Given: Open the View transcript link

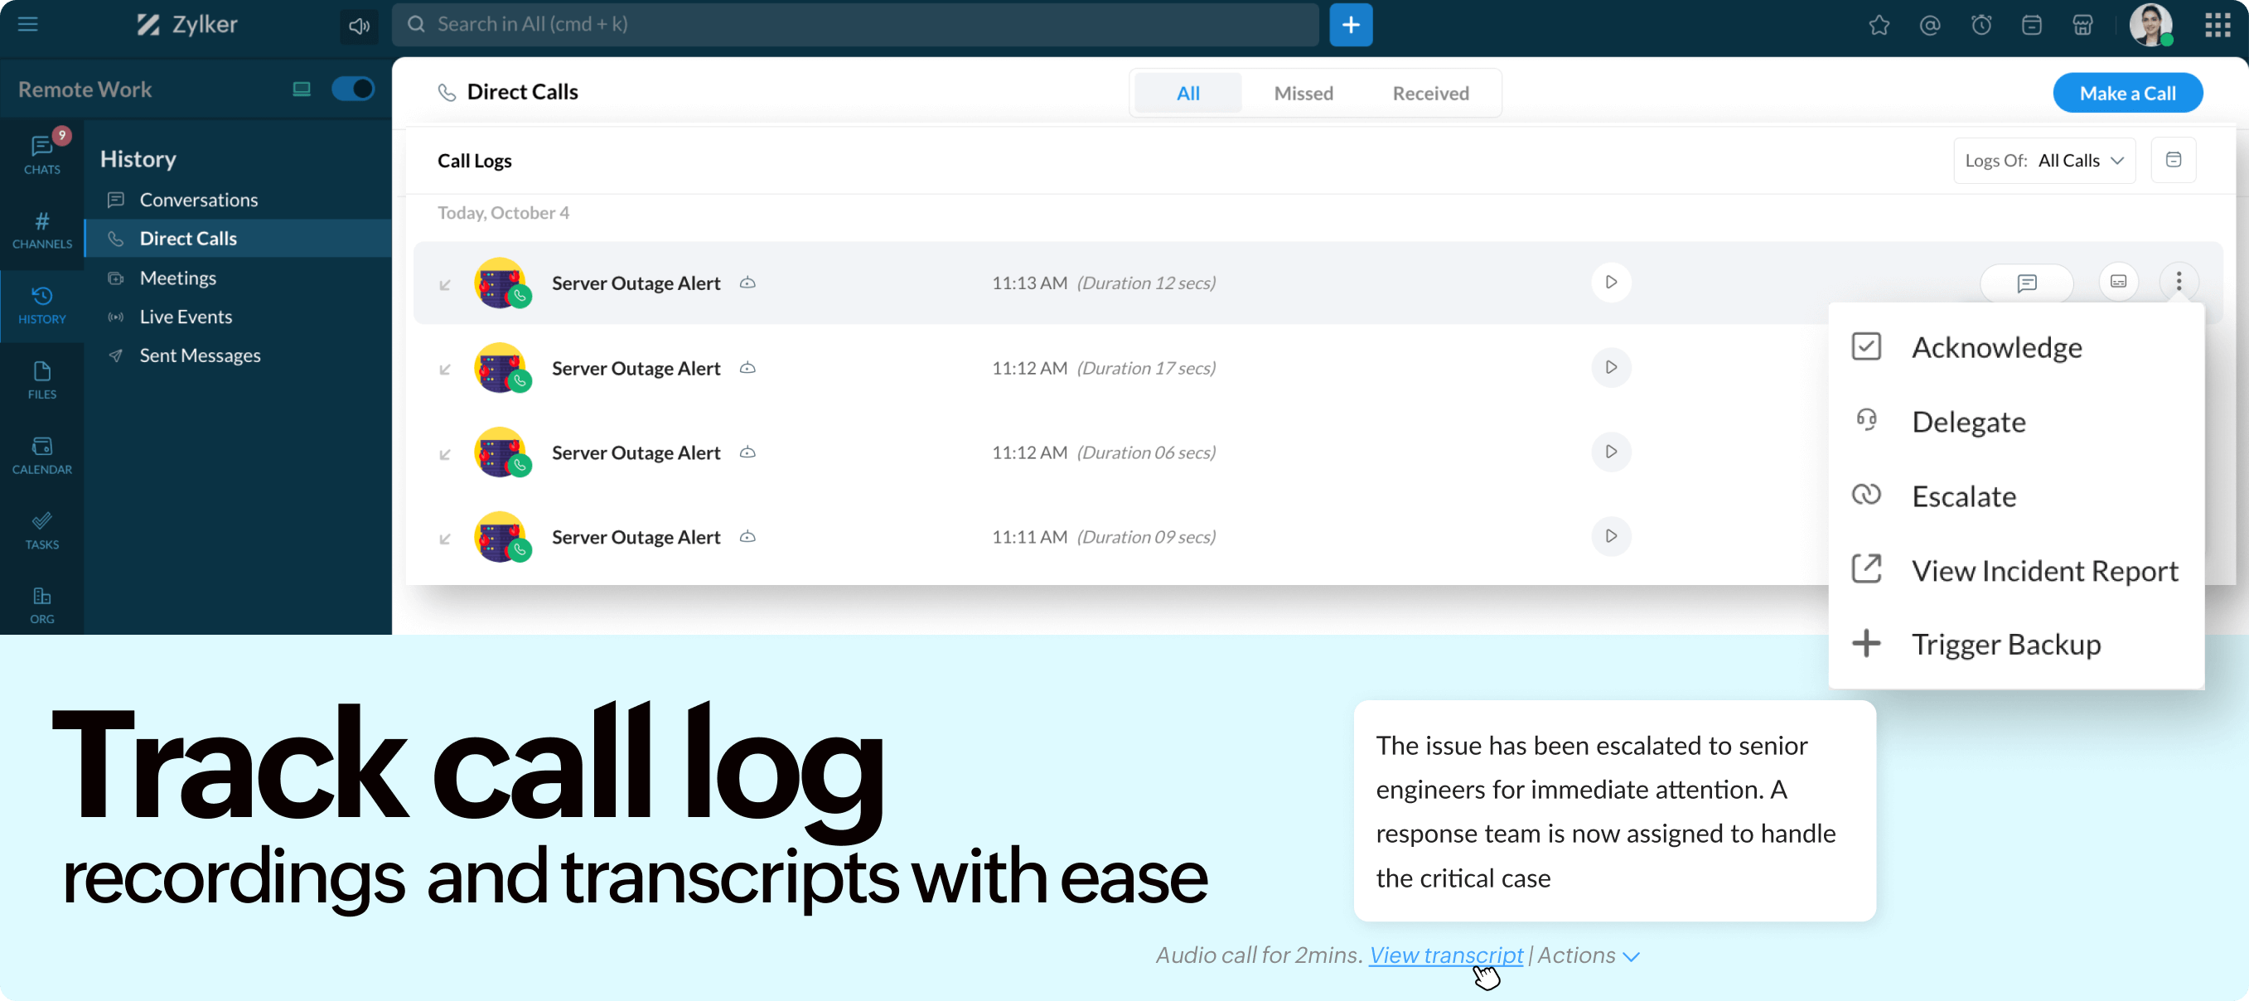Looking at the screenshot, I should (1445, 955).
